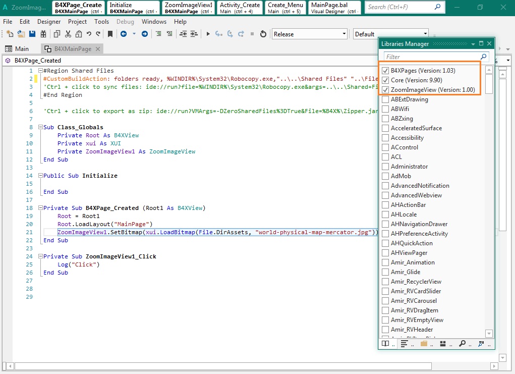Enable the AdMob library checkbox

385,176
